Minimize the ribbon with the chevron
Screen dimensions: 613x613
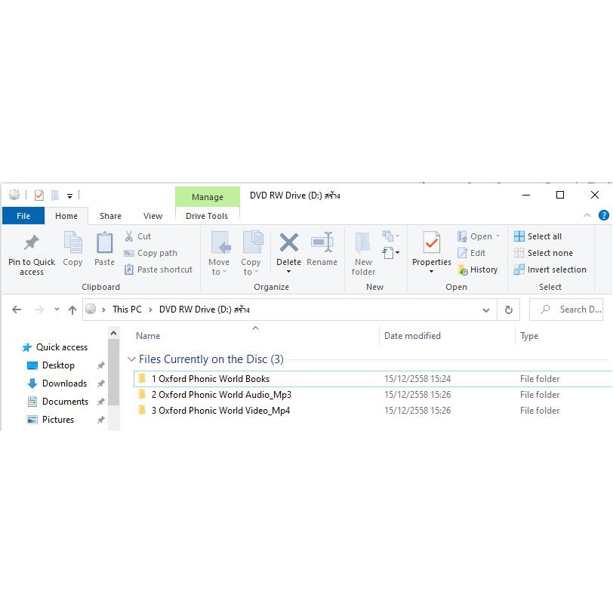point(587,215)
